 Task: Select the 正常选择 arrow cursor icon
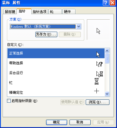[x=98, y=54]
